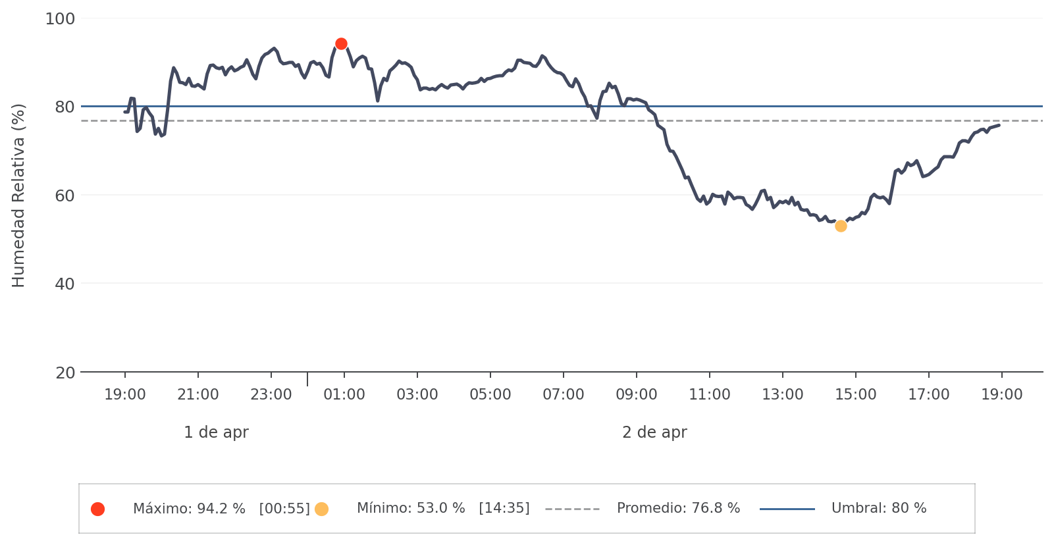Click the dashed Promedio line sample in legend

click(572, 509)
